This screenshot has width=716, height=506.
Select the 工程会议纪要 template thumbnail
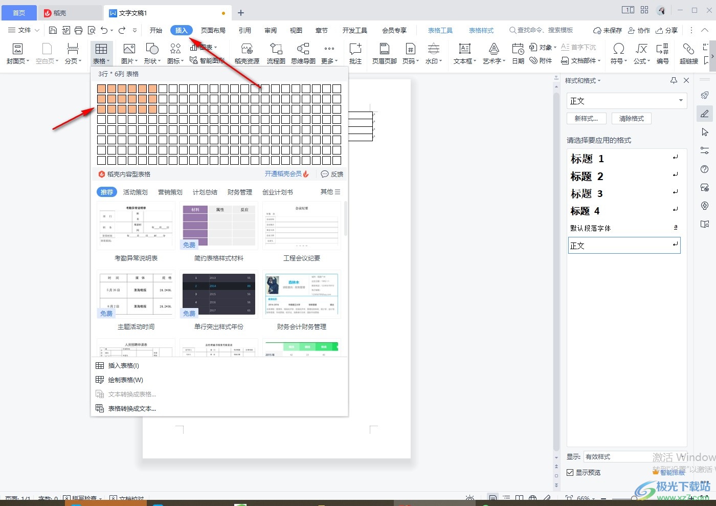point(302,226)
